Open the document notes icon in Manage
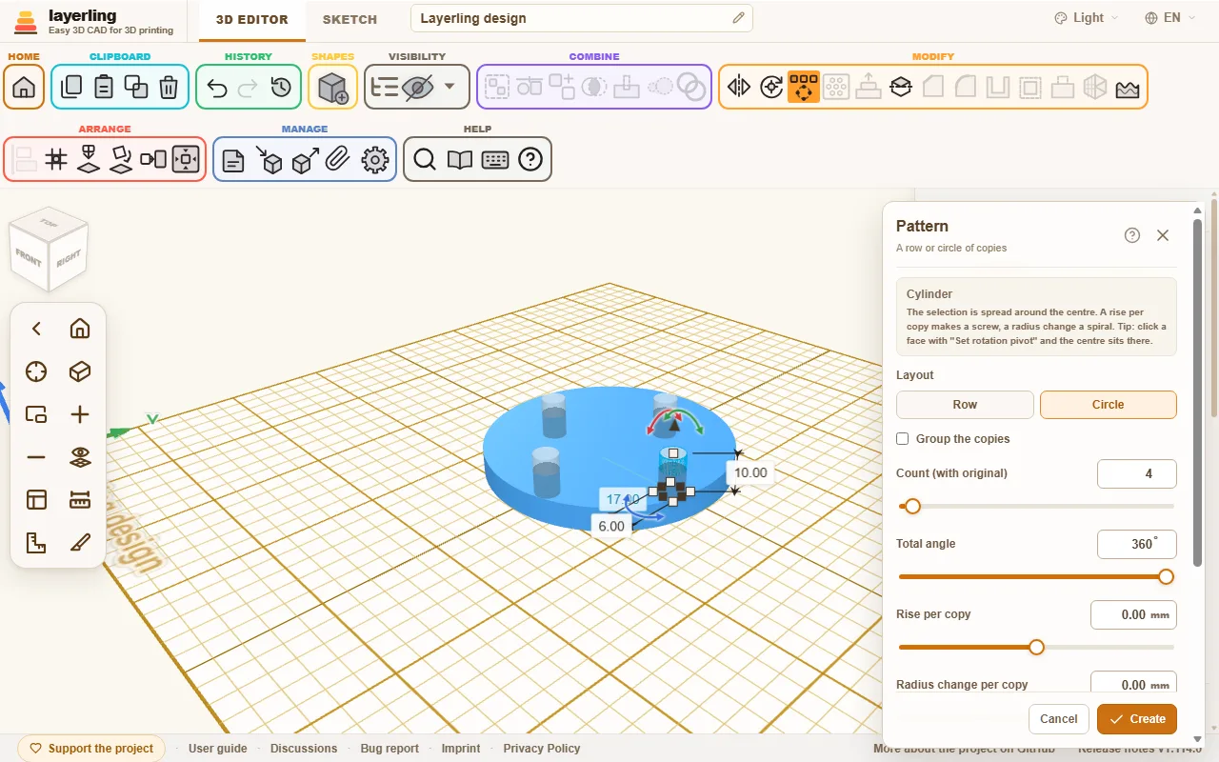Screen dimensions: 1219x762 coord(233,160)
